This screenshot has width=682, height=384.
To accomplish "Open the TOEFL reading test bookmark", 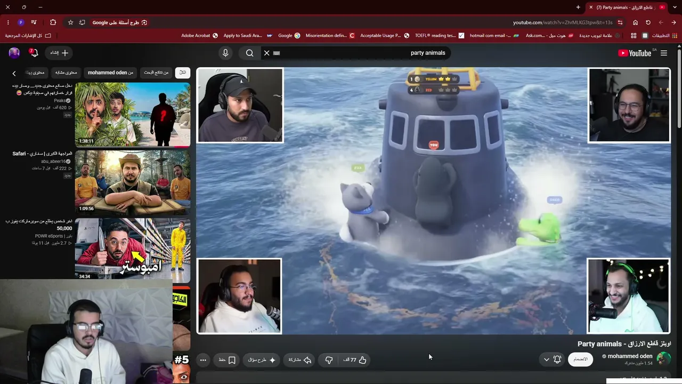I will point(440,36).
